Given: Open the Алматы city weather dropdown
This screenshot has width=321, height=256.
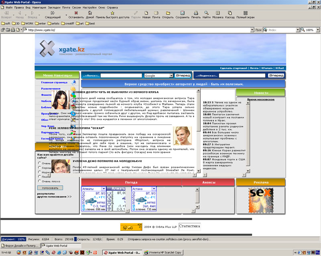Looking at the screenshot, I should pyautogui.click(x=104, y=189).
